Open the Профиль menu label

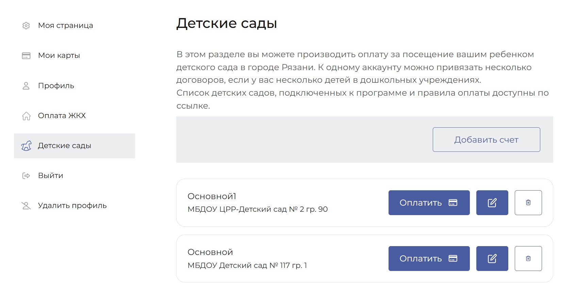click(x=56, y=86)
